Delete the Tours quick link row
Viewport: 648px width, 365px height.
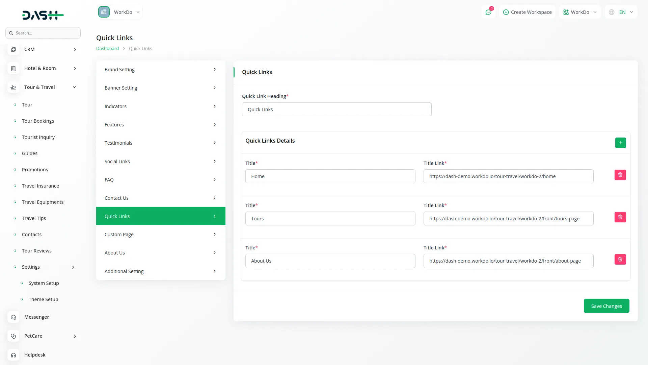(620, 217)
